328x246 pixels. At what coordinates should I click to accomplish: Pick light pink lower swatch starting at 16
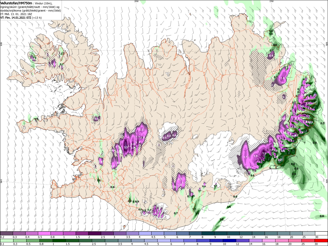[269, 241]
